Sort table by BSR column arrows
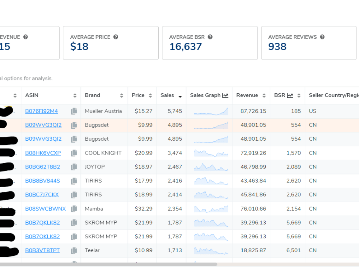The width and height of the screenshot is (359, 269). tap(299, 96)
